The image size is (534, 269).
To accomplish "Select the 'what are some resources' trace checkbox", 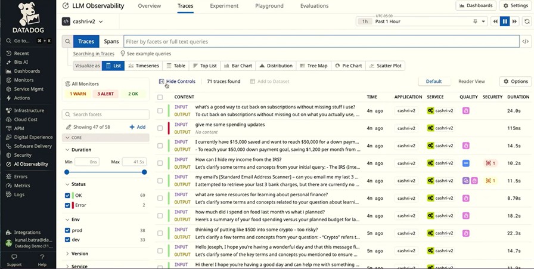I will coord(160,198).
